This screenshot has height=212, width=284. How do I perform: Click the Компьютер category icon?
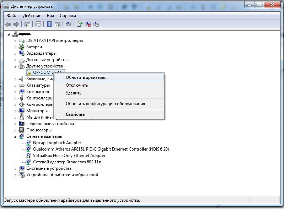click(x=22, y=92)
